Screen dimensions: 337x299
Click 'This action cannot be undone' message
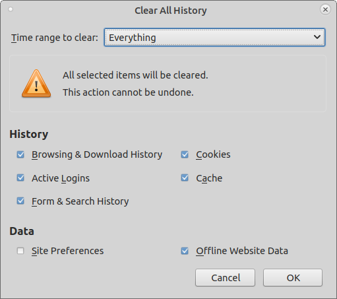[128, 92]
